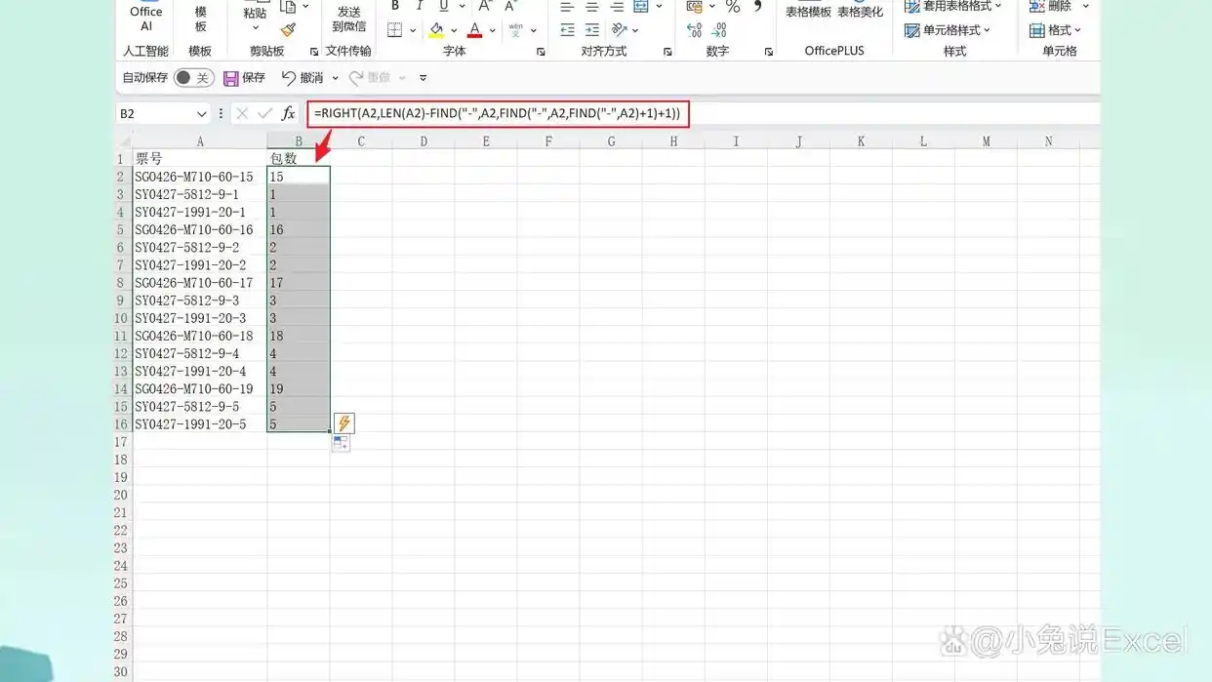Toggle the 自动保存 AutoSave switch
Screen dimensions: 1212x682
193,78
